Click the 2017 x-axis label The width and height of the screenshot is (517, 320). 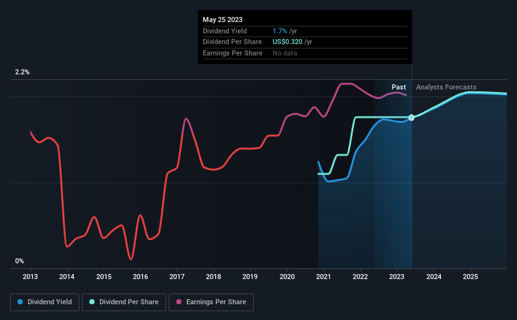(x=177, y=277)
